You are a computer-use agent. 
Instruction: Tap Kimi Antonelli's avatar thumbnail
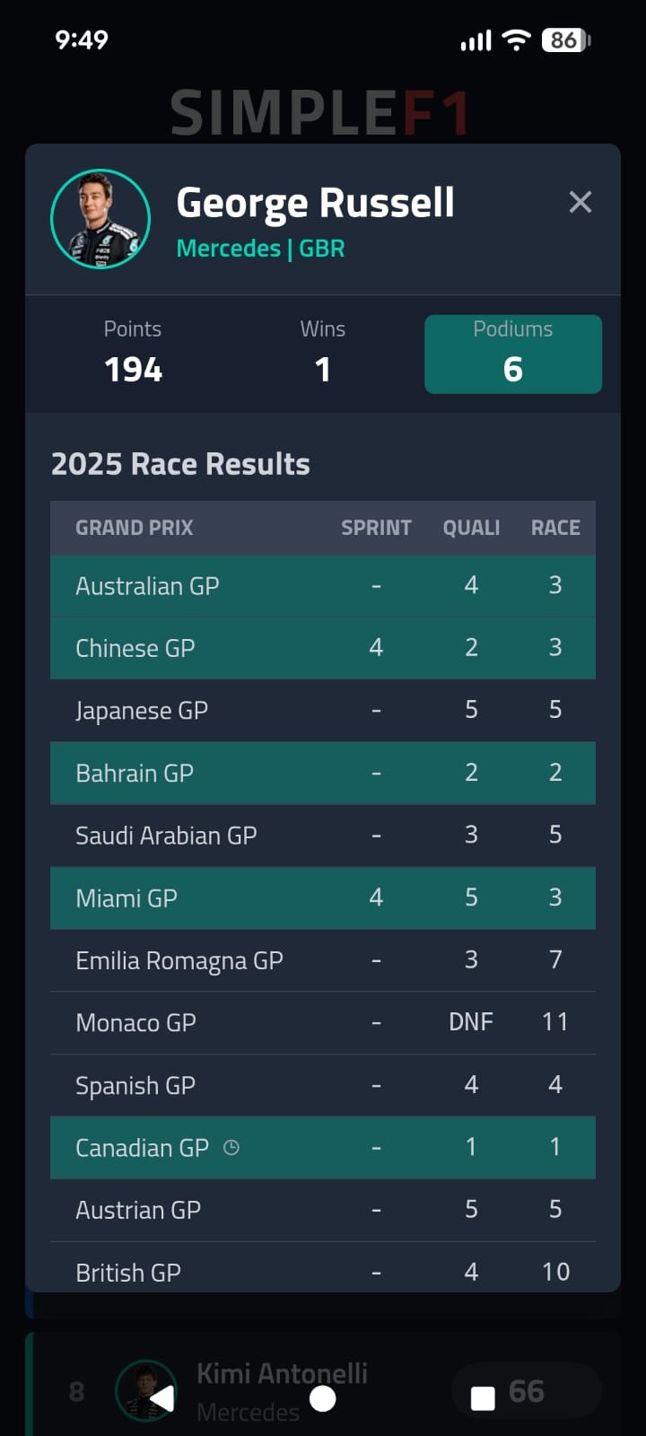pos(146,1390)
